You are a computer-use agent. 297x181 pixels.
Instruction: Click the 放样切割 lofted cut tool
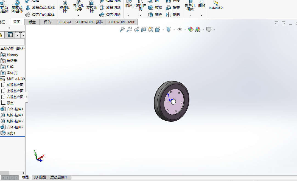tap(110, 8)
